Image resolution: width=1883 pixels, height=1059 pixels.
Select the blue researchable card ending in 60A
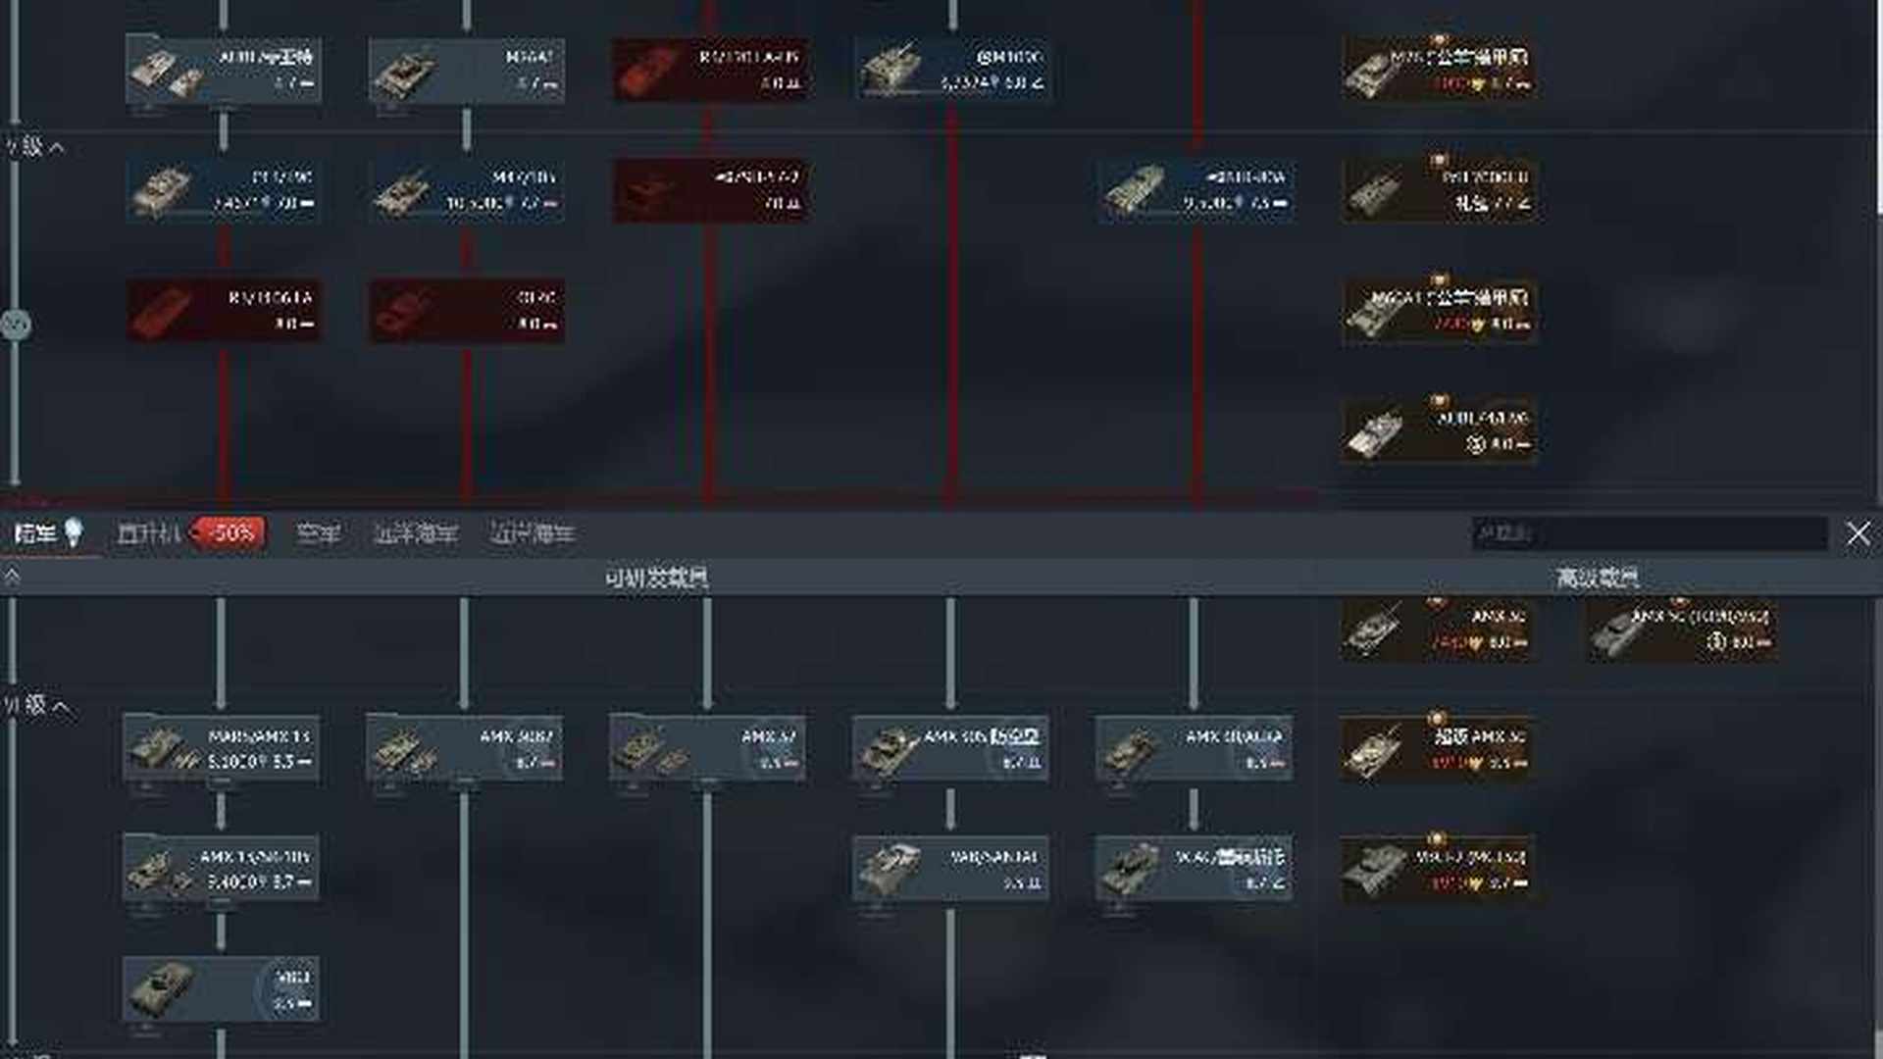pos(1196,190)
